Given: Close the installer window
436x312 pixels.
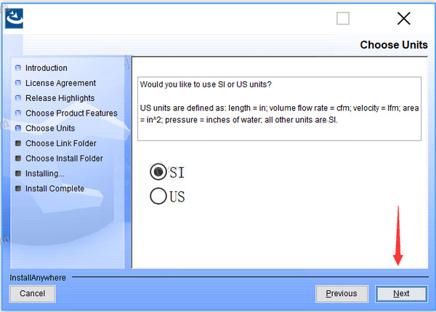Looking at the screenshot, I should coord(403,19).
